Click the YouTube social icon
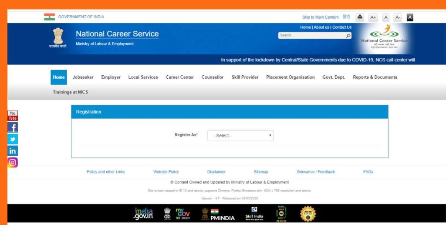Screen dimensions: 446x225 (x=13, y=116)
